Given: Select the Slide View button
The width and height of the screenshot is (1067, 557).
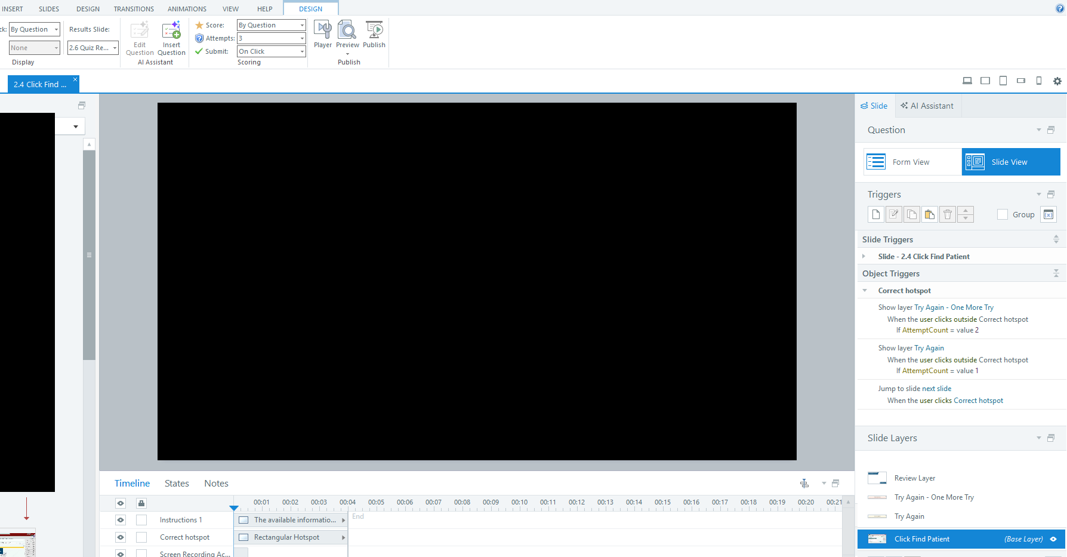Looking at the screenshot, I should pyautogui.click(x=1011, y=162).
